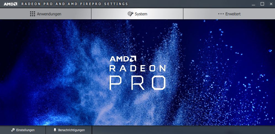This screenshot has width=275, height=134.
Task: Click the grid icon beside Anwendungen
Action: (x=33, y=14)
